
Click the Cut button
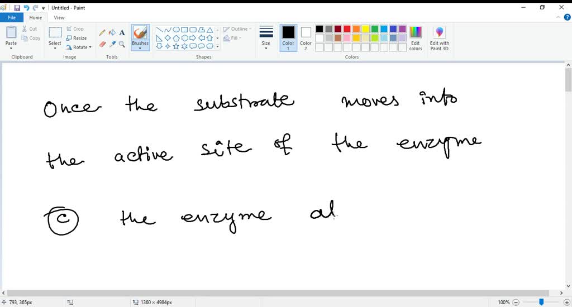pyautogui.click(x=30, y=29)
